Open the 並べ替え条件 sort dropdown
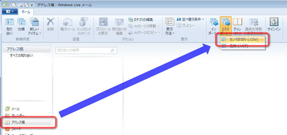The width and height of the screenshot is (287, 135). point(190,19)
